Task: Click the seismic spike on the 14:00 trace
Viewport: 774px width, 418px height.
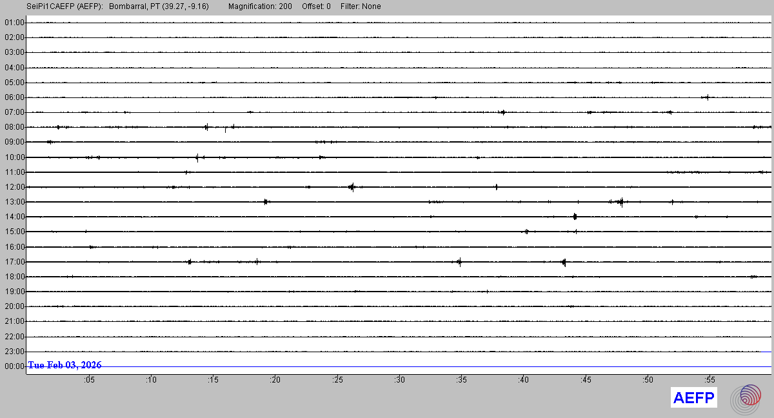Action: point(575,217)
